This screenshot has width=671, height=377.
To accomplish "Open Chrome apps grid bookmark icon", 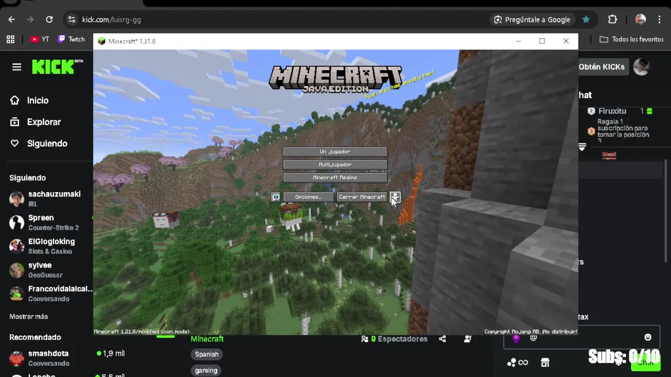I will pyautogui.click(x=10, y=39).
